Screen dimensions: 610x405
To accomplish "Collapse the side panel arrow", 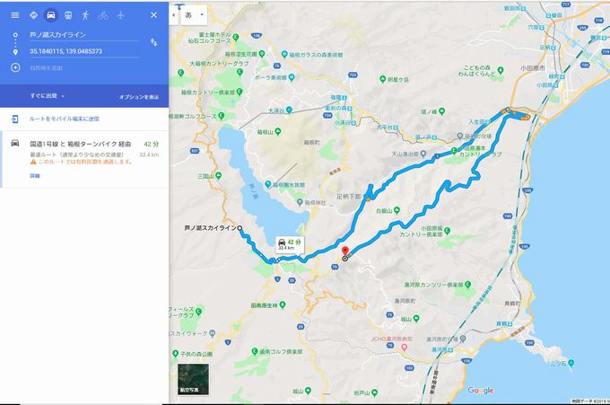I will [x=173, y=14].
